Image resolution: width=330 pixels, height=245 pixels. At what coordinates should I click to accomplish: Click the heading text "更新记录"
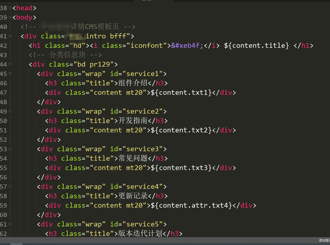point(133,196)
